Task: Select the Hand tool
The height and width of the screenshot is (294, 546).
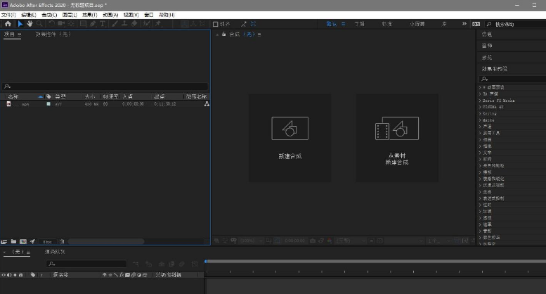Action: (x=30, y=23)
